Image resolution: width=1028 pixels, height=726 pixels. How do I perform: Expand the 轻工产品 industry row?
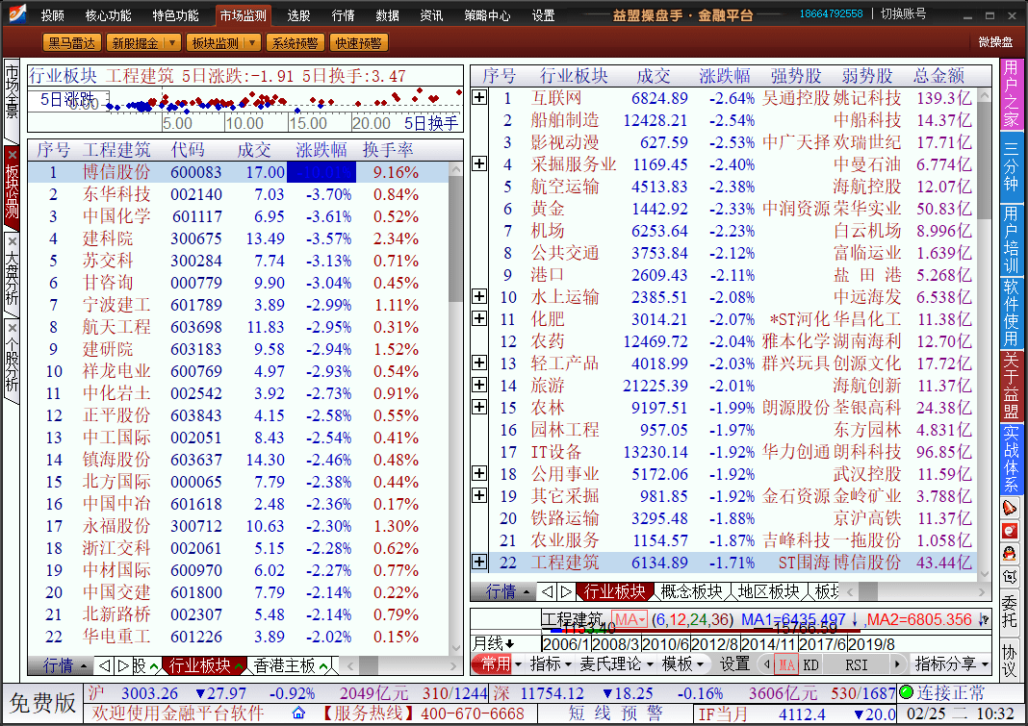click(x=479, y=363)
